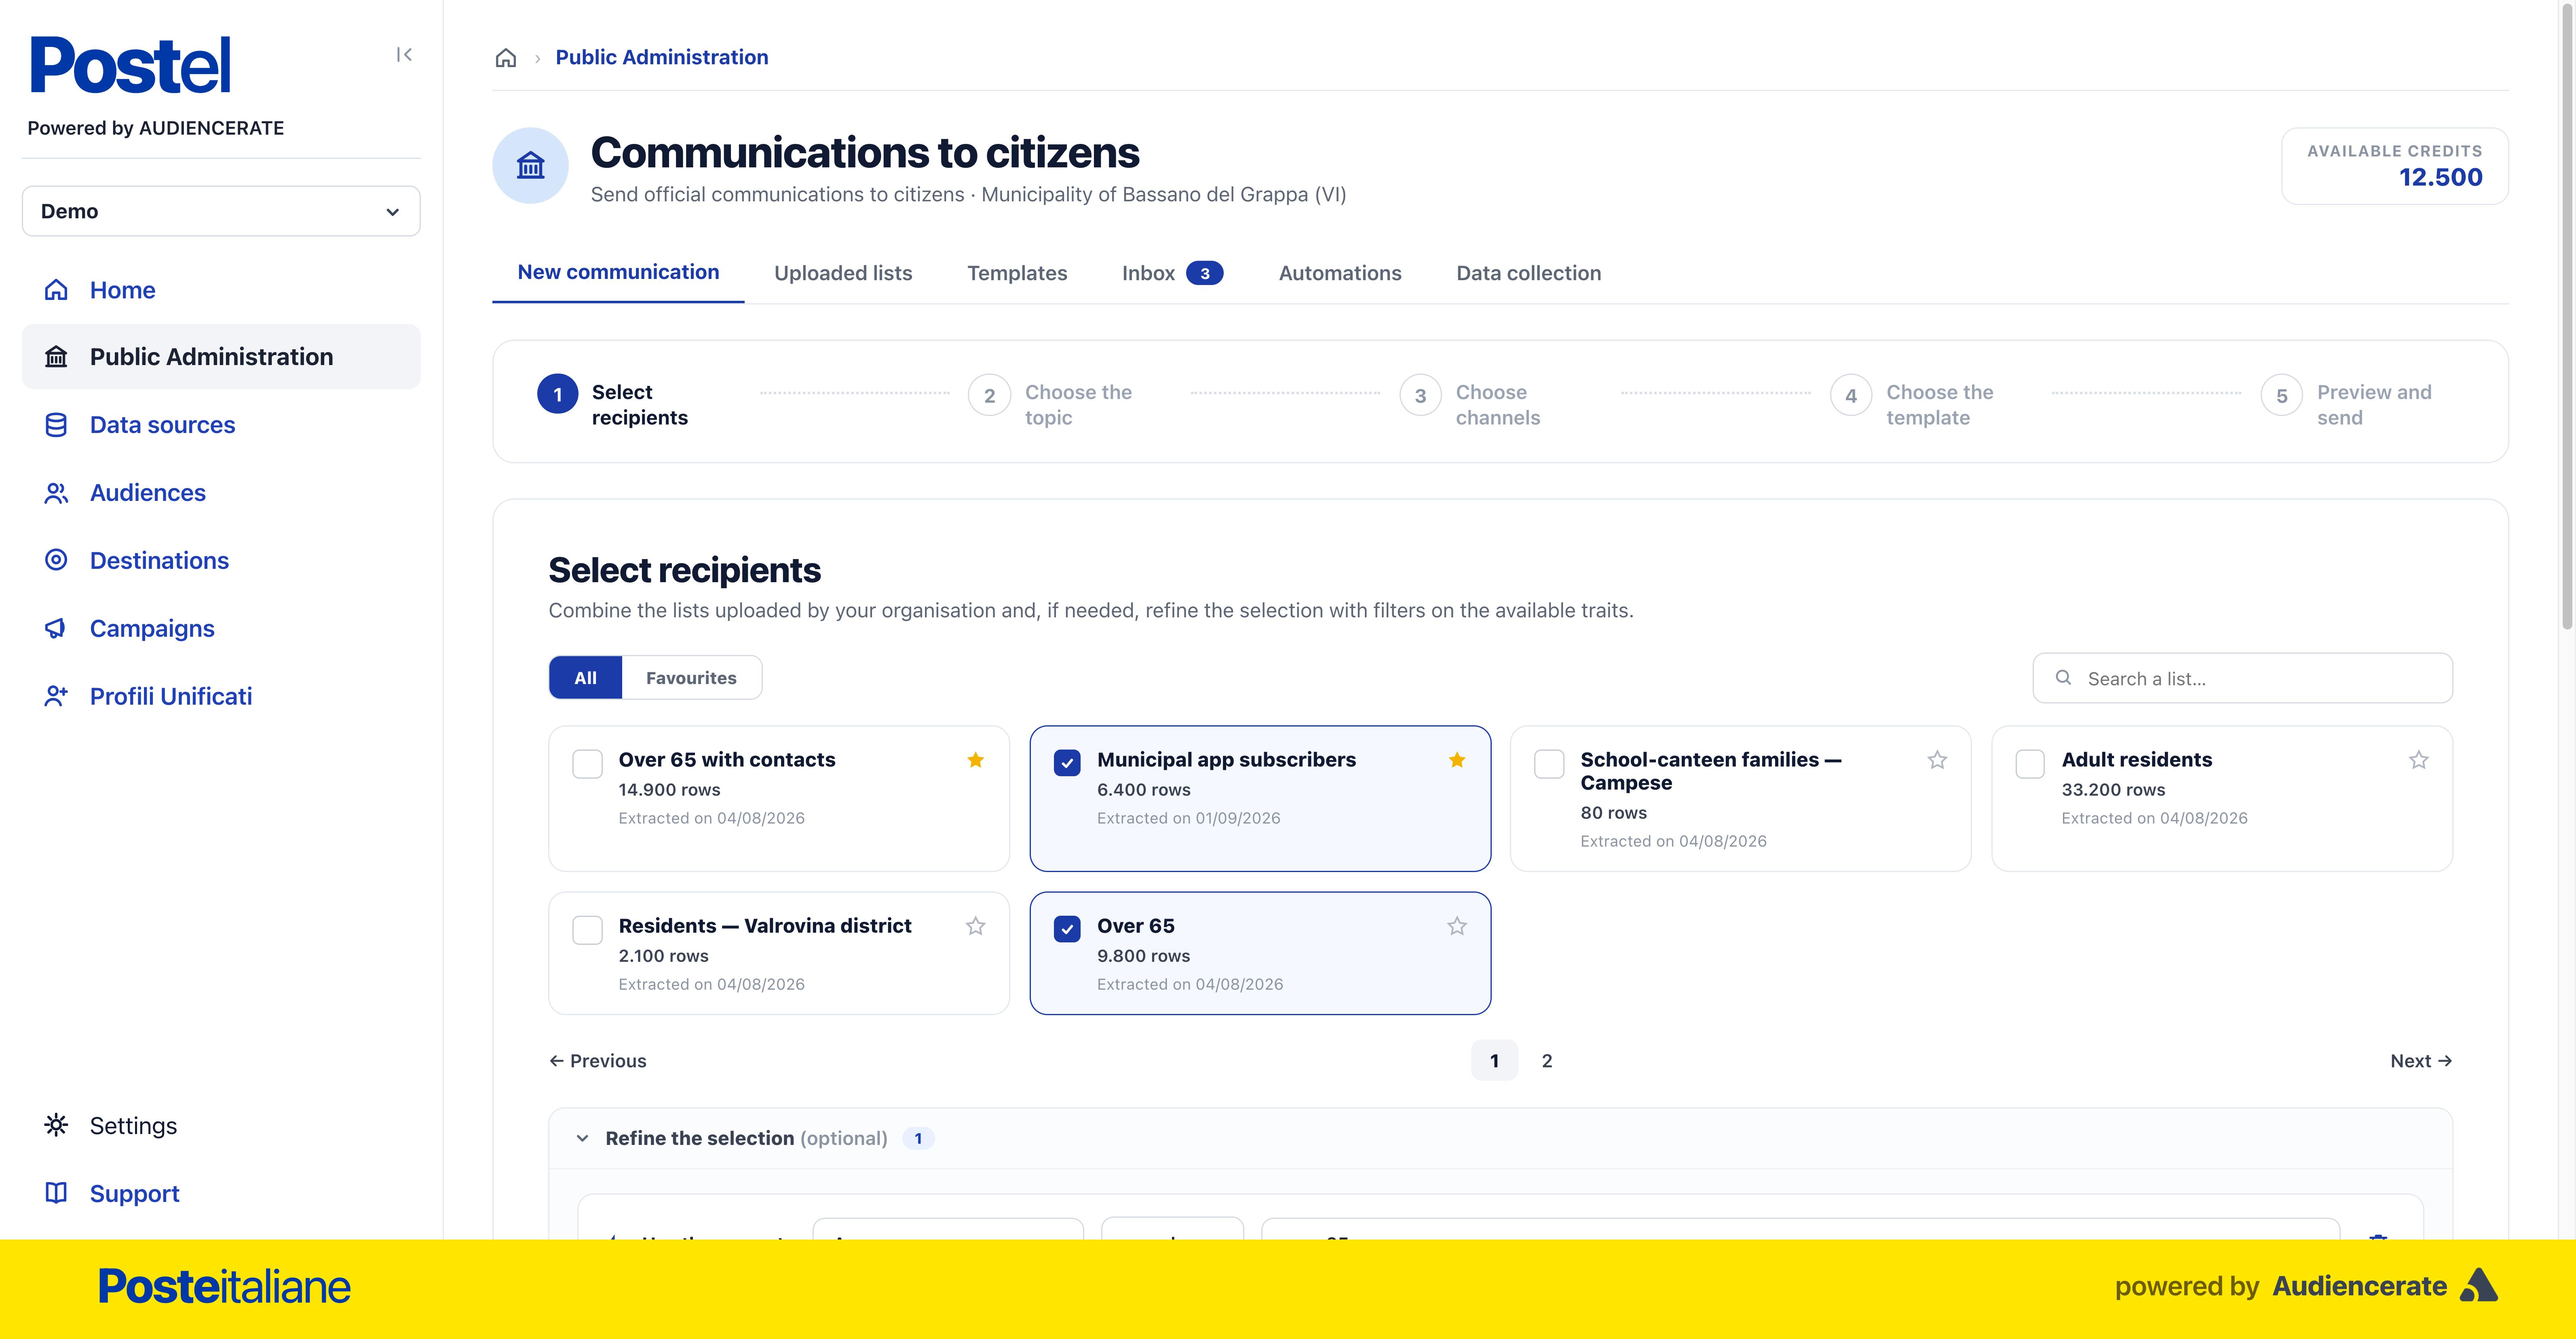Image resolution: width=2576 pixels, height=1339 pixels.
Task: Open the Demo workspace dropdown
Action: click(x=221, y=211)
